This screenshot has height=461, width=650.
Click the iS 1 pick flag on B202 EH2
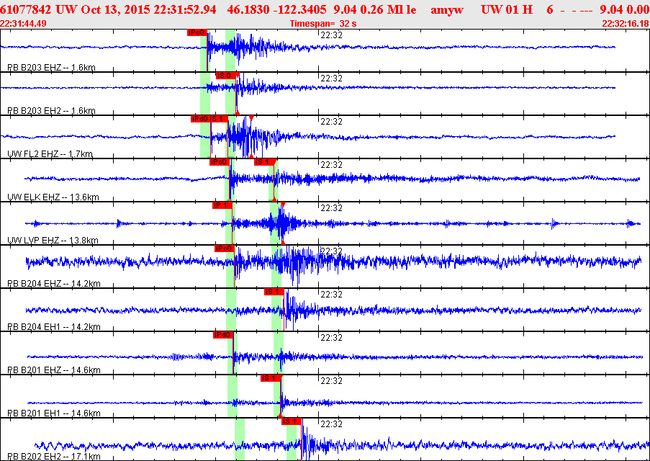point(291,421)
